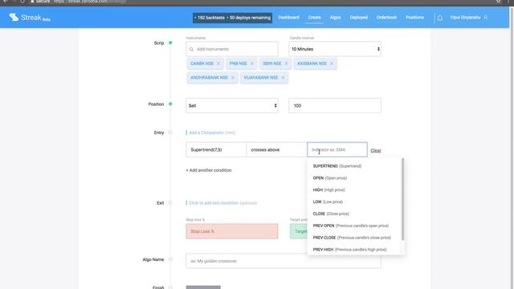514x289 pixels.
Task: Click Add another condition
Action: pyautogui.click(x=209, y=170)
